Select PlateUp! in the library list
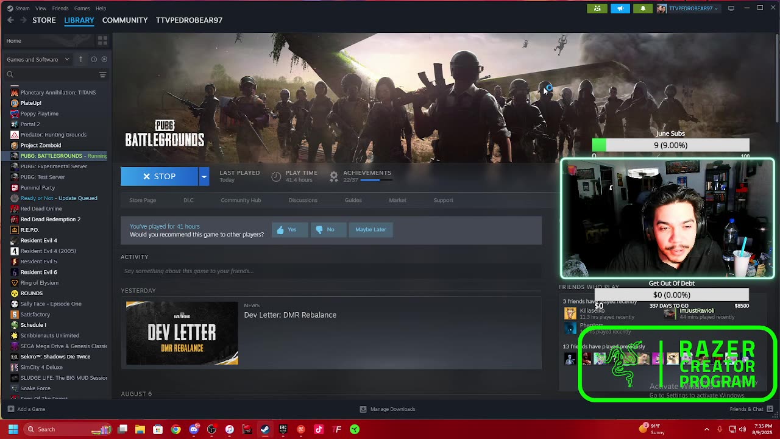 (x=30, y=103)
